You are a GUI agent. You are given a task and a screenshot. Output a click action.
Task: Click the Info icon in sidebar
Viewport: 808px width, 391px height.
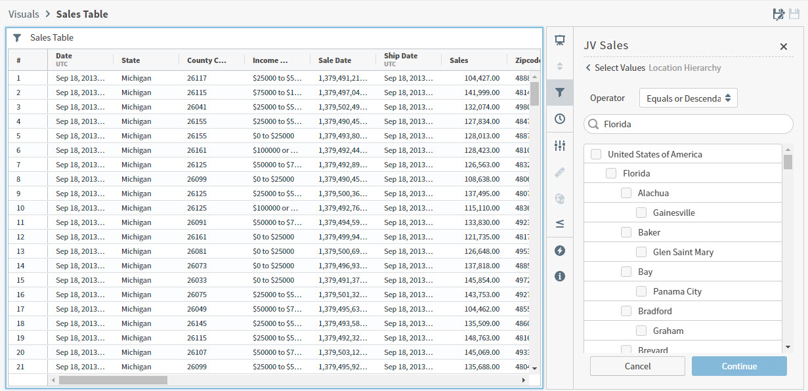(560, 276)
